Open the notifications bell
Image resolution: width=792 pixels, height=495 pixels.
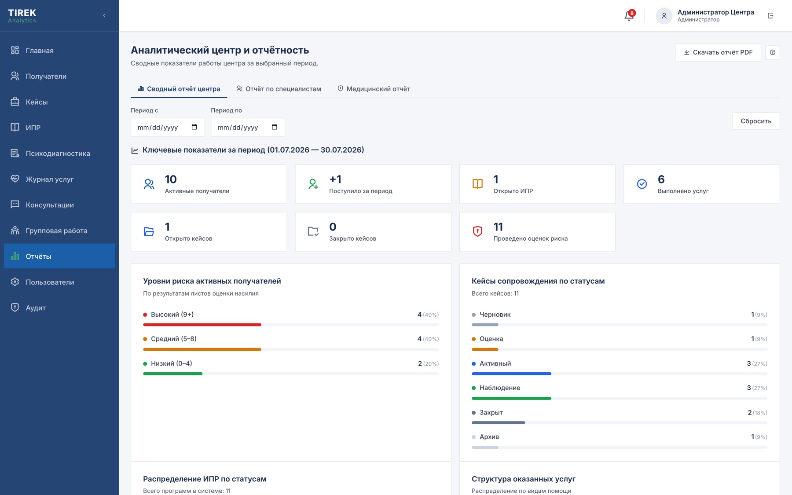[629, 16]
